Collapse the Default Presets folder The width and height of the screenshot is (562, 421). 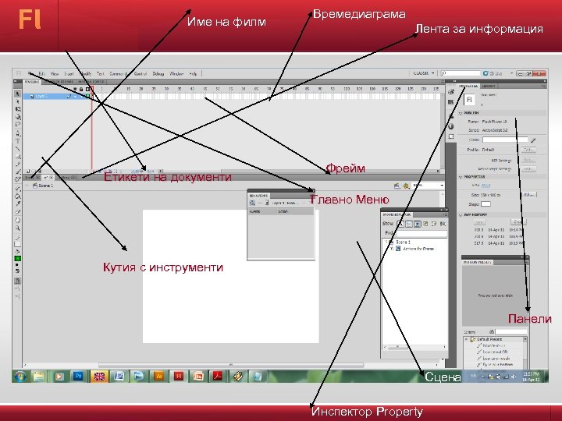coord(466,339)
